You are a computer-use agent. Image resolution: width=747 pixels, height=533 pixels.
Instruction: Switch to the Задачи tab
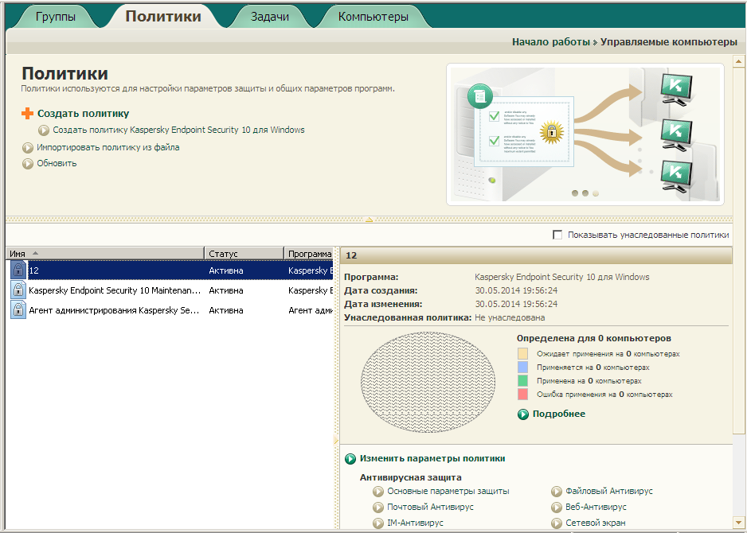coord(270,17)
